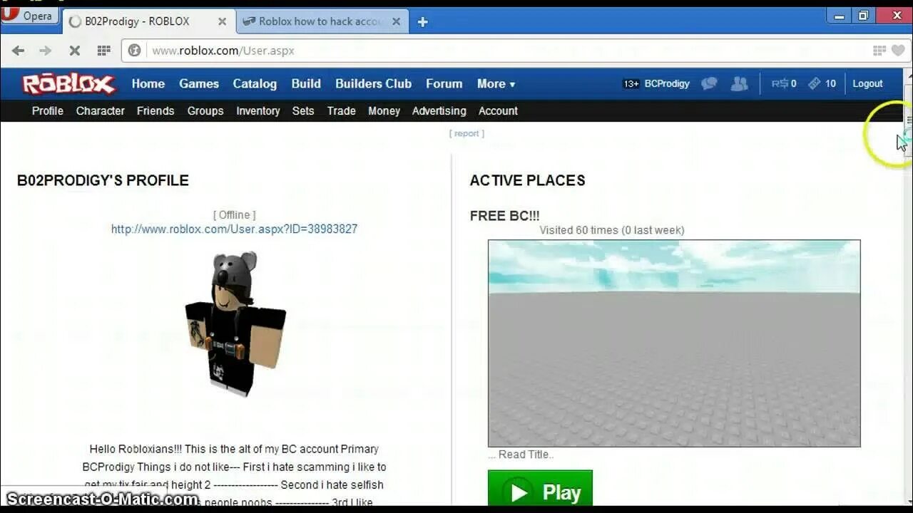The image size is (913, 513).
Task: Click the FREE BC!!! place thumbnail
Action: [x=674, y=343]
